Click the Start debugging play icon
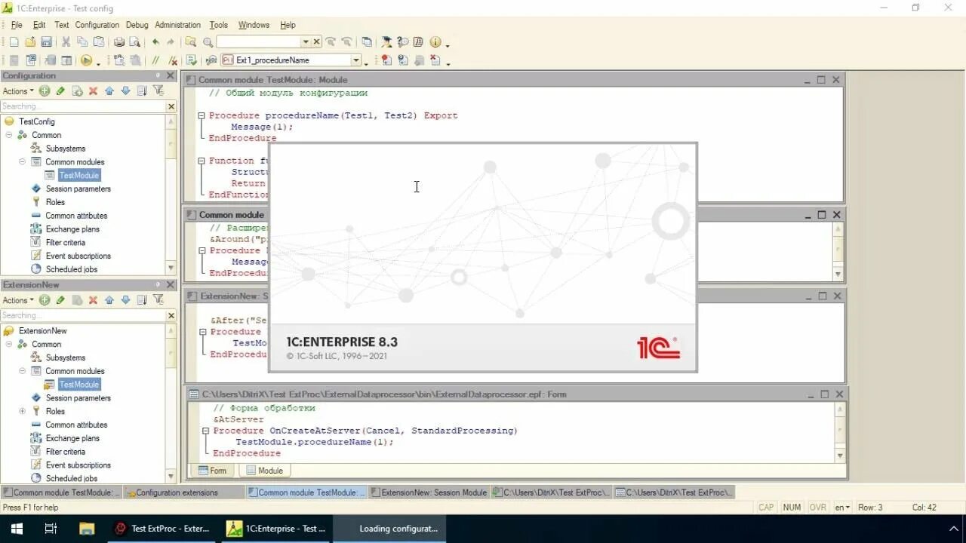 point(87,60)
